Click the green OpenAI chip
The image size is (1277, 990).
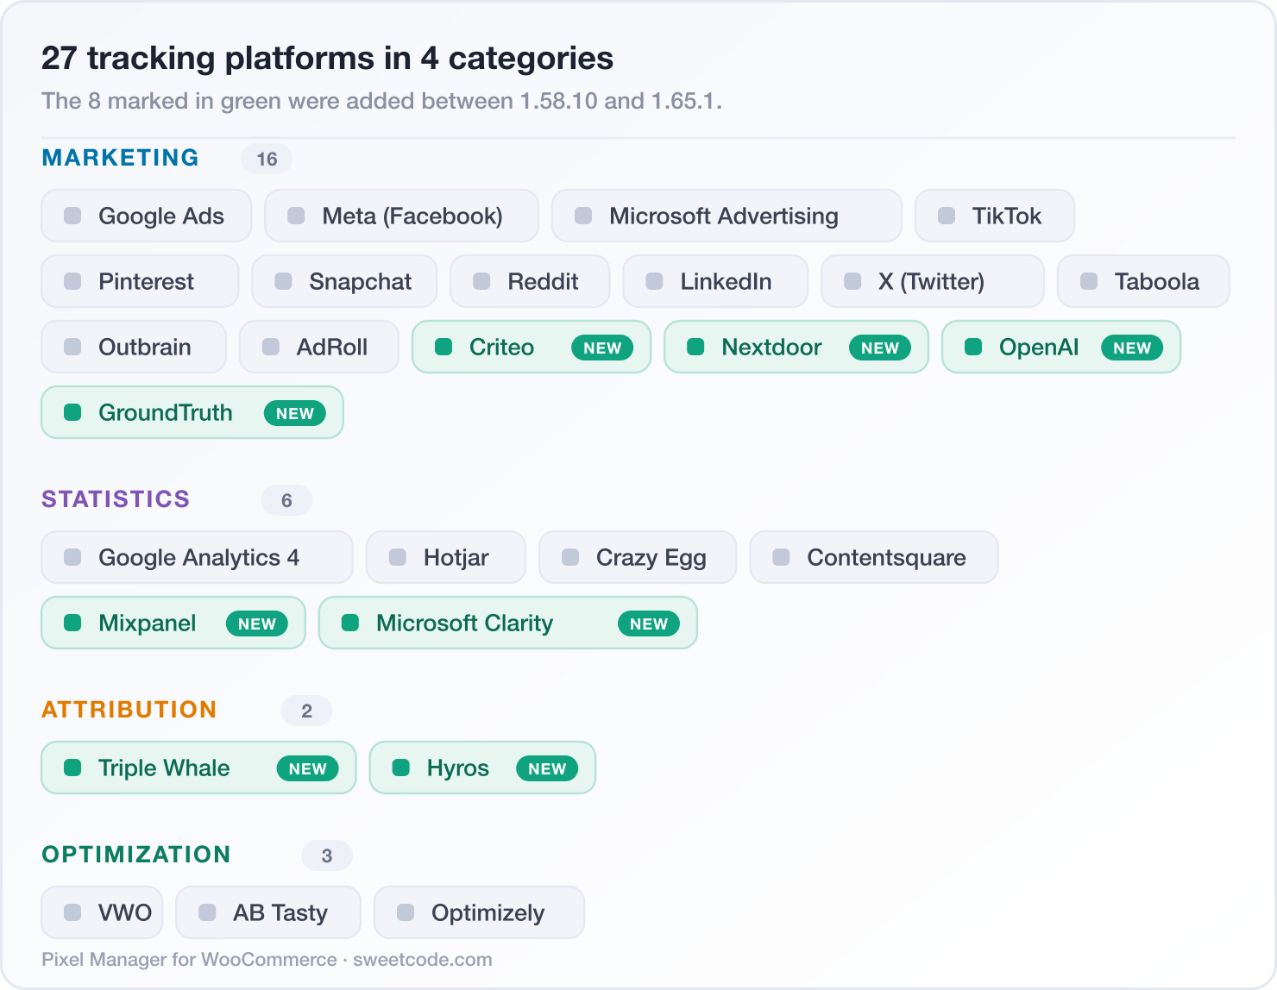coord(1061,347)
